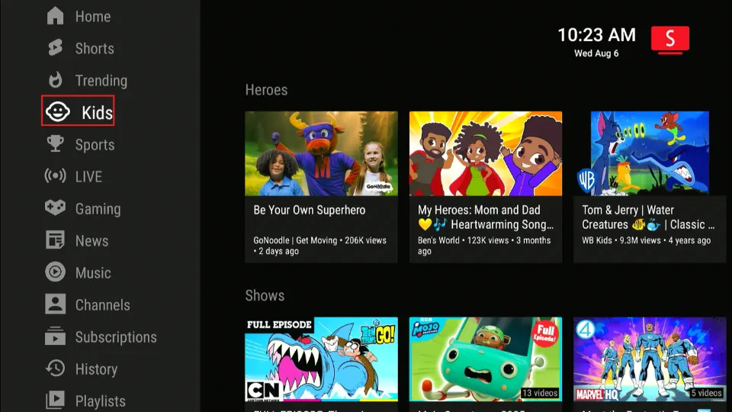Click the Shows row heading
Viewport: 732px width, 412px height.
tap(265, 296)
